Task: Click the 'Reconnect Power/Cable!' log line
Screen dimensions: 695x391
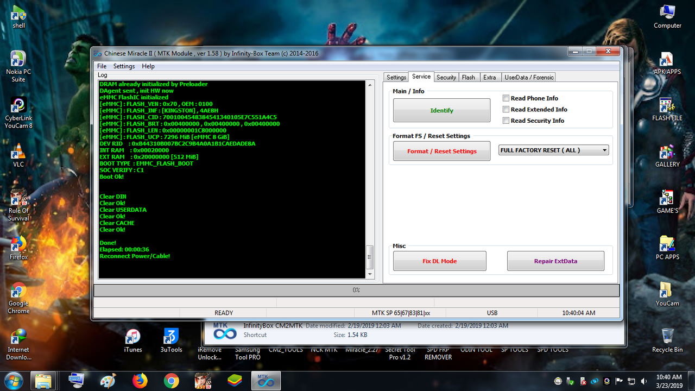Action: (x=135, y=256)
